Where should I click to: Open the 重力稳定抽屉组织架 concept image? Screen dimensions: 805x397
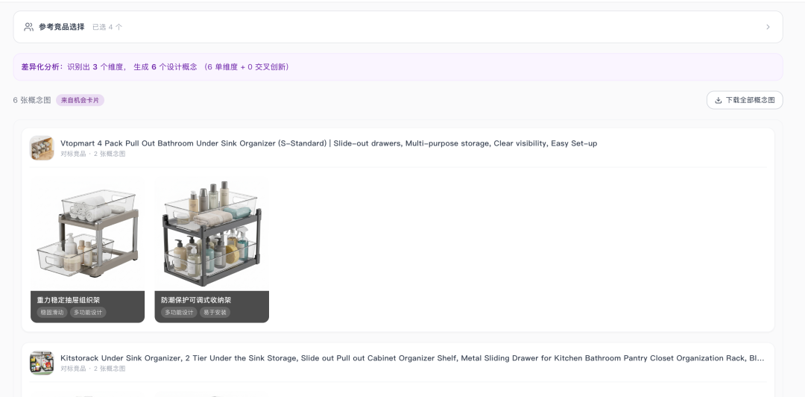pos(88,234)
